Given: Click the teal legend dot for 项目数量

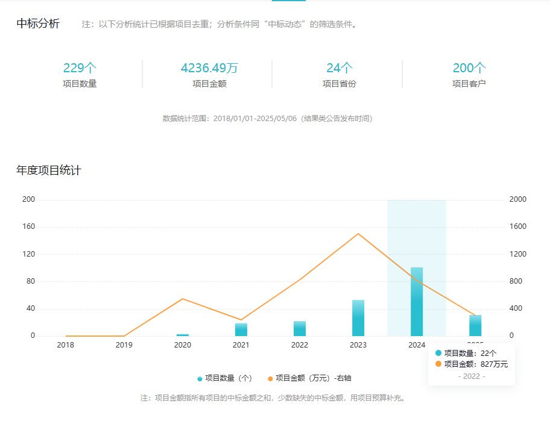Looking at the screenshot, I should (200, 379).
